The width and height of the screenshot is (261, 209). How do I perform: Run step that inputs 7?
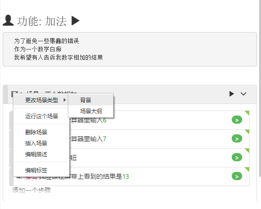click(x=237, y=138)
